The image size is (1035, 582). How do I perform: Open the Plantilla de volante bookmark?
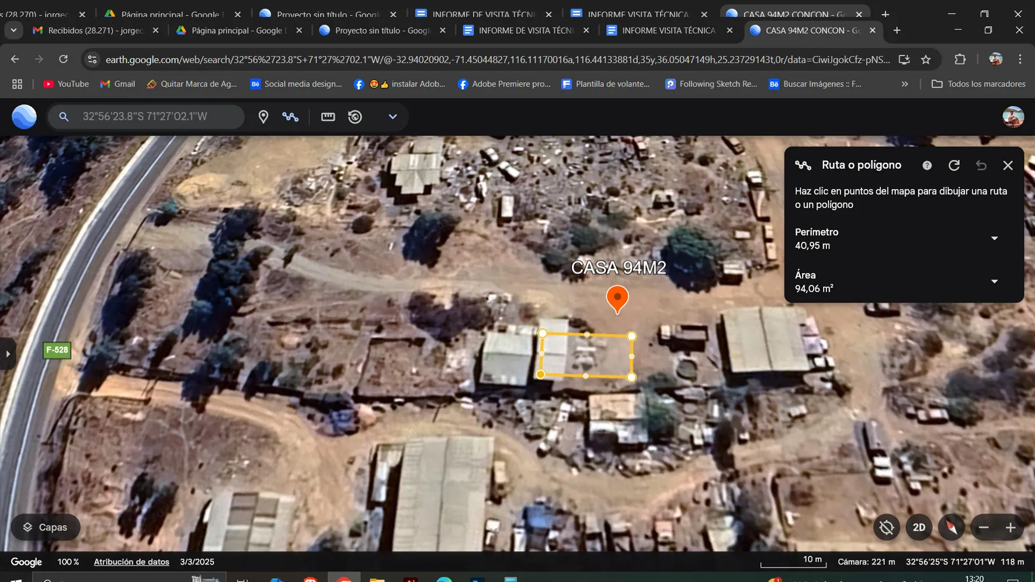pyautogui.click(x=606, y=84)
